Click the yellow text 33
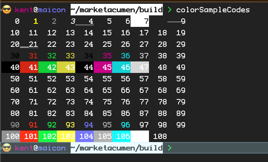 coord(70,56)
